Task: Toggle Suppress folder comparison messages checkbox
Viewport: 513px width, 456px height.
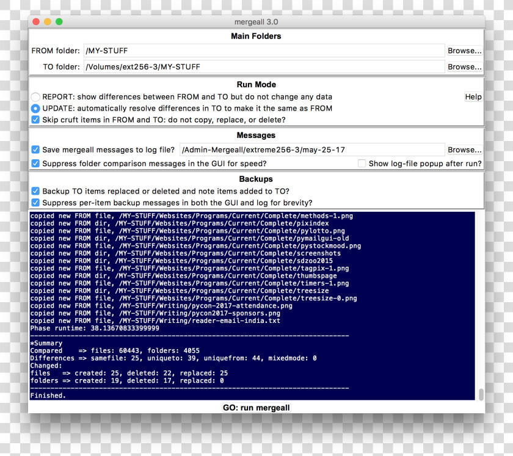Action: (35, 163)
